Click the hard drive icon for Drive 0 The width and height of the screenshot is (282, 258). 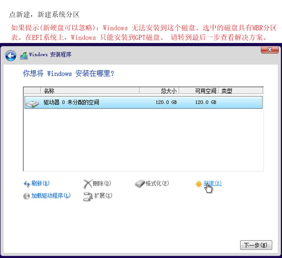(32, 104)
